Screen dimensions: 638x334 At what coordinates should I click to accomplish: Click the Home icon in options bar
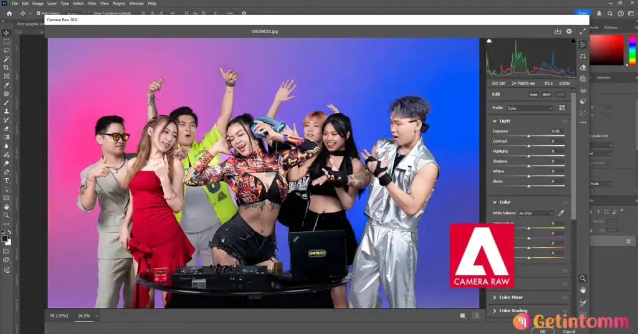(9, 14)
